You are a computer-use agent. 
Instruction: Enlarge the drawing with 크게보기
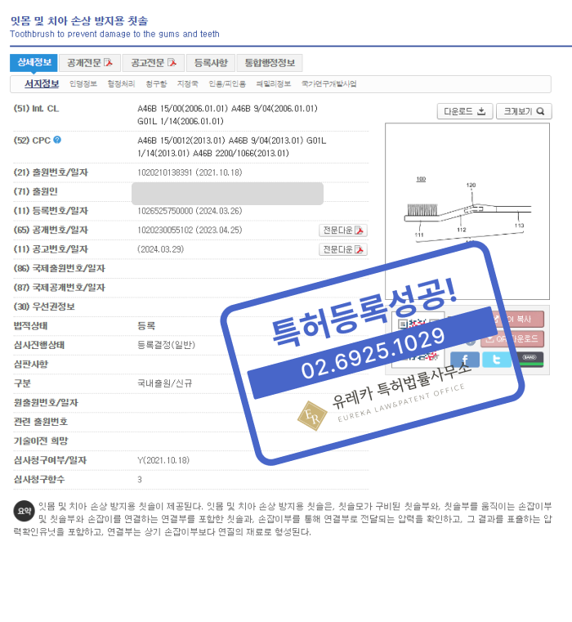tap(523, 111)
